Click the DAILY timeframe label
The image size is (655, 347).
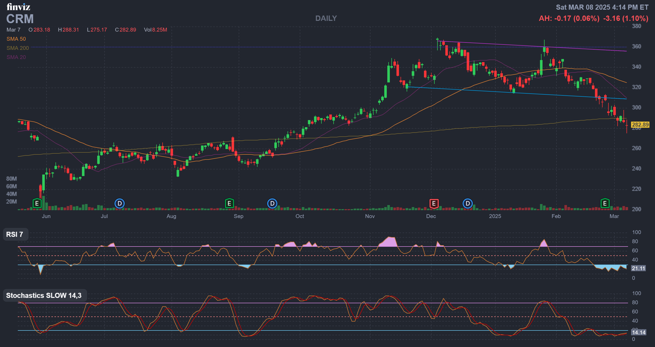pos(326,18)
